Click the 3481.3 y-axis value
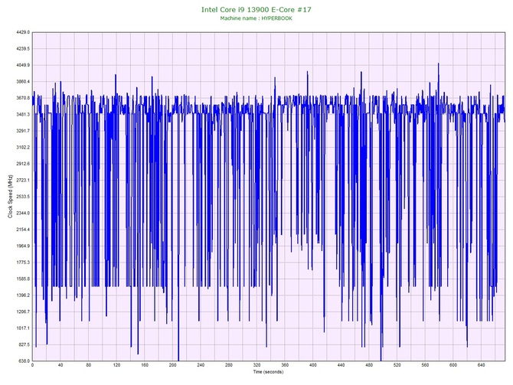The width and height of the screenshot is (513, 385). point(23,115)
